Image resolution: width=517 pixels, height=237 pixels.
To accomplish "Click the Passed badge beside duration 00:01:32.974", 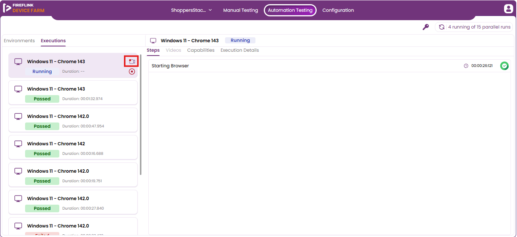I will (x=42, y=99).
